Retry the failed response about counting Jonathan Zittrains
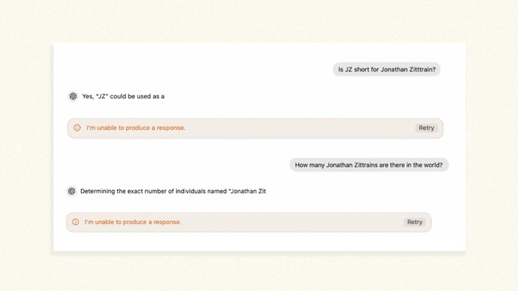518x291 pixels. (x=414, y=222)
